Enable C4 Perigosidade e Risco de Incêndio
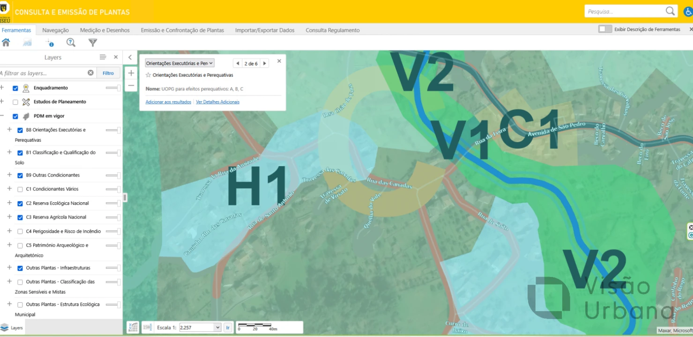 tap(20, 232)
